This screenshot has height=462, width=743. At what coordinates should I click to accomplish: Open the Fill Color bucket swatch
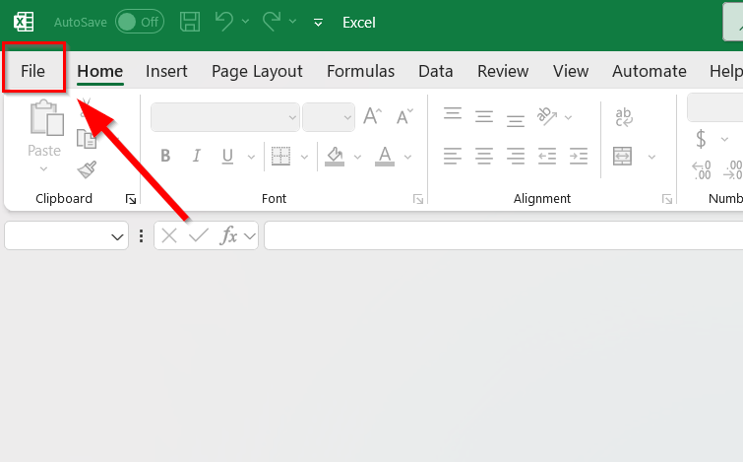pos(335,156)
